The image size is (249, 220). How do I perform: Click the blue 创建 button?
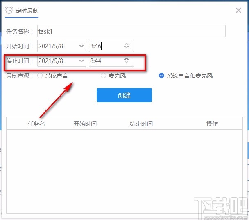(124, 95)
